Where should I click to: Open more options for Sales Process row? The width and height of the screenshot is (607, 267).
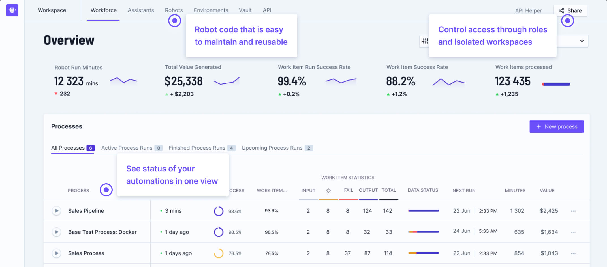[573, 253]
